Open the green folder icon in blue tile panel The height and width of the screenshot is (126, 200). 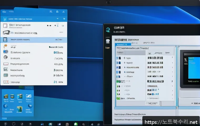[19, 109]
